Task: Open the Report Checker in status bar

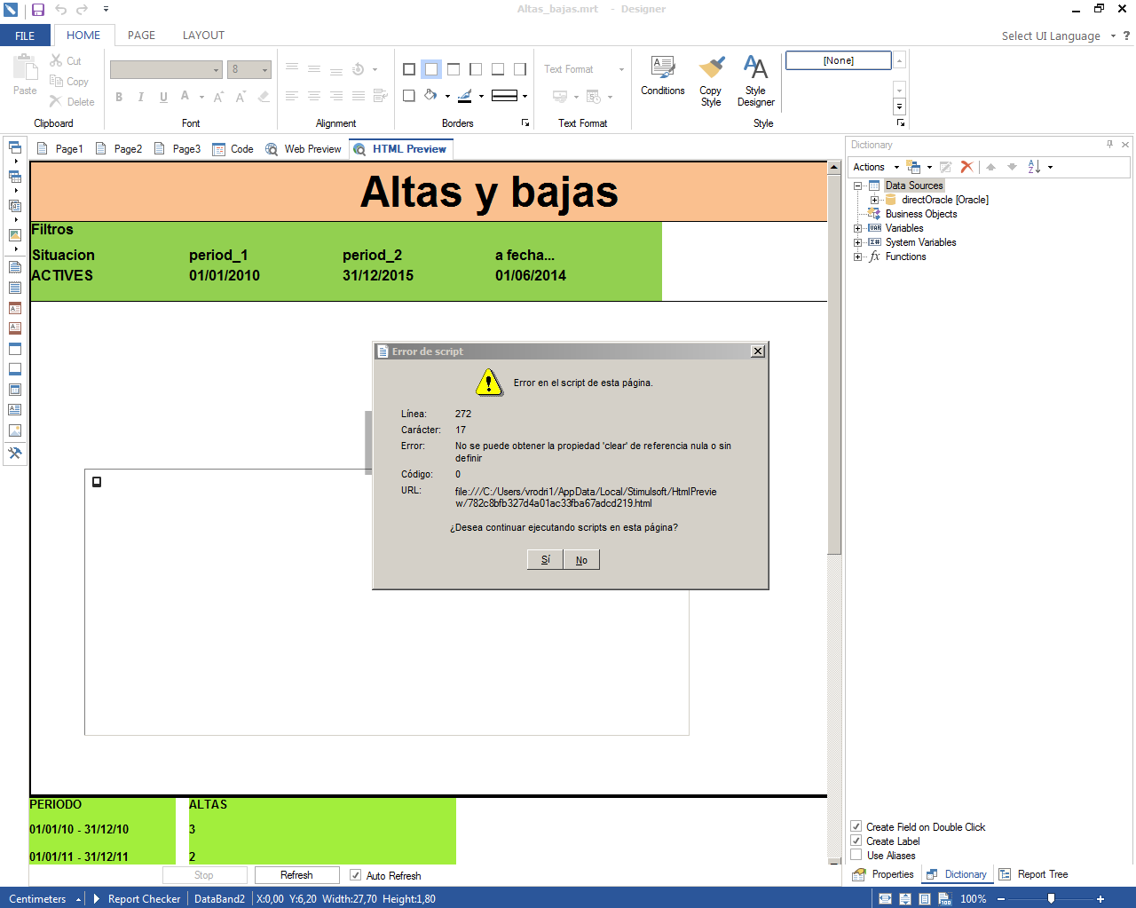Action: point(144,898)
